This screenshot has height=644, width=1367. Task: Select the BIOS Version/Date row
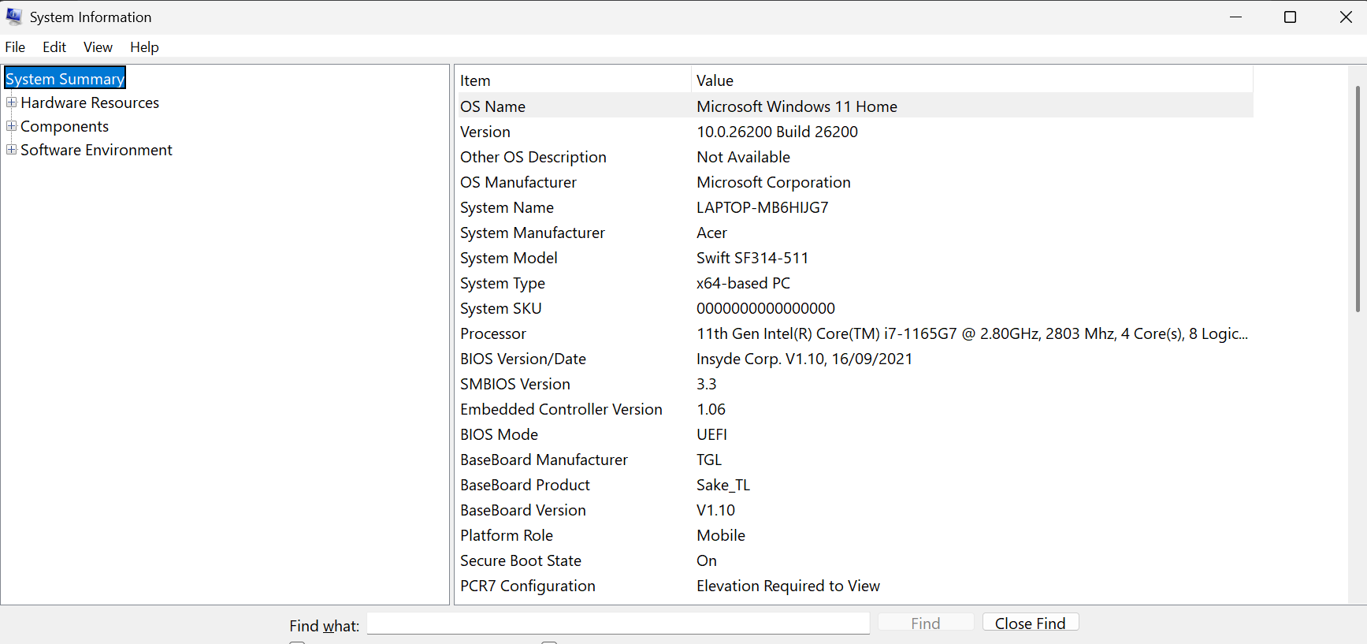pyautogui.click(x=855, y=359)
